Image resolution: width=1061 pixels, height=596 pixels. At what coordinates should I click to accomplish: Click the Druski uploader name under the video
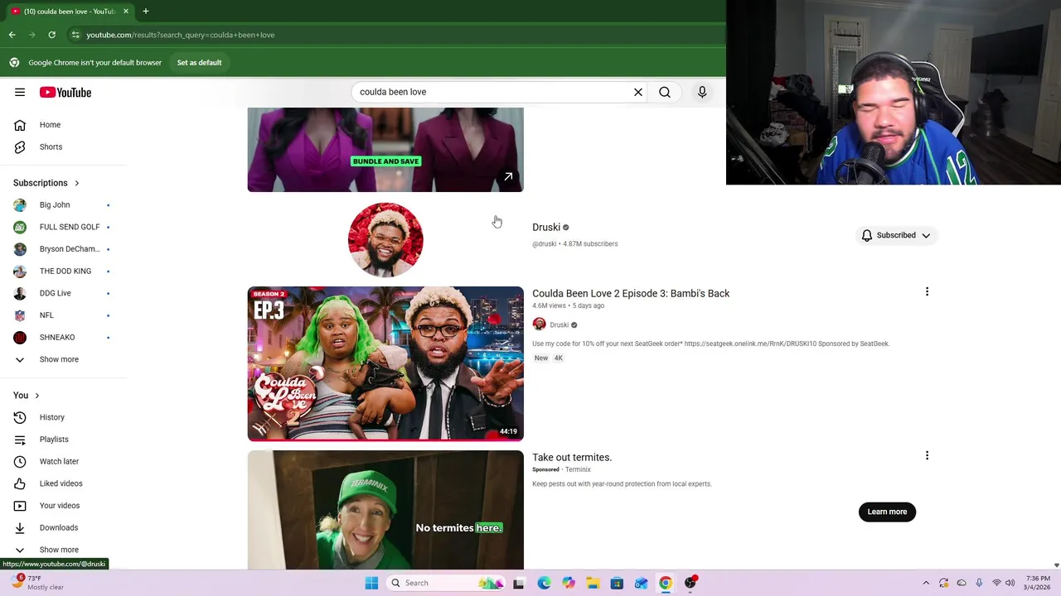point(560,325)
